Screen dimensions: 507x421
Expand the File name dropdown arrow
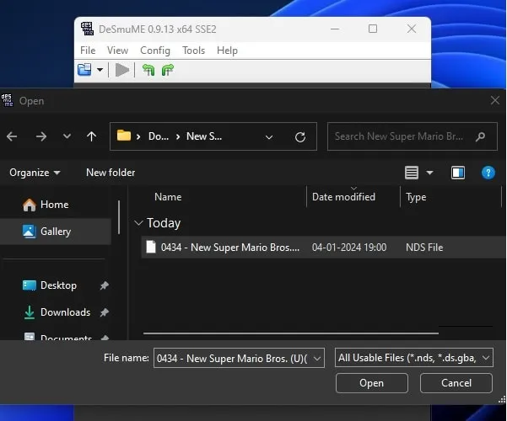pos(317,359)
